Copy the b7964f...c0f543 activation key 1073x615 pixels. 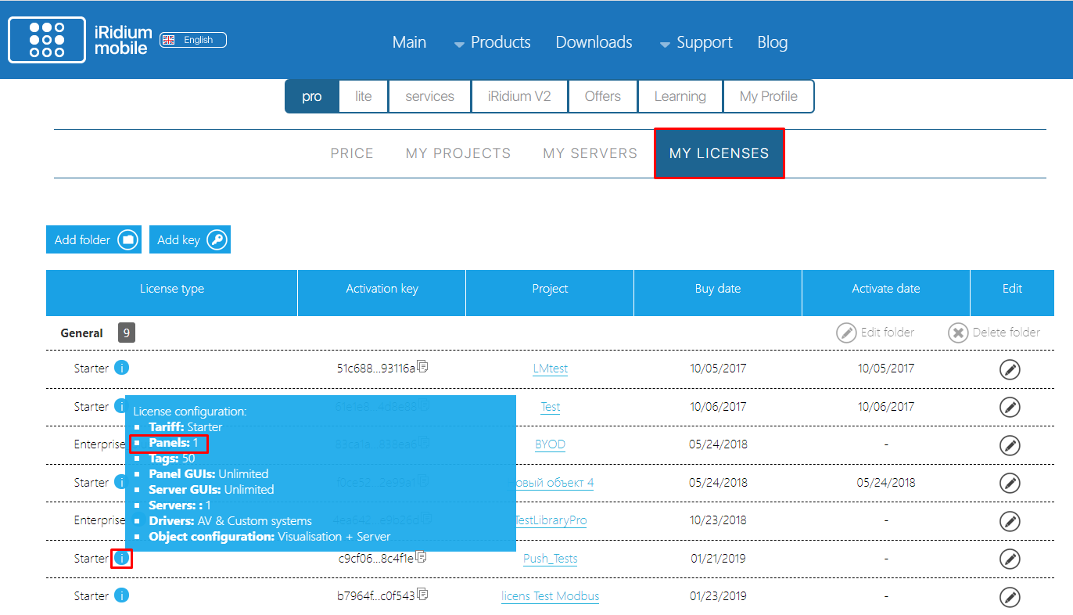coord(422,595)
